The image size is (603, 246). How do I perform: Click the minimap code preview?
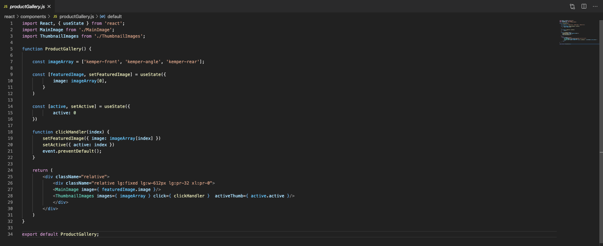click(x=578, y=32)
